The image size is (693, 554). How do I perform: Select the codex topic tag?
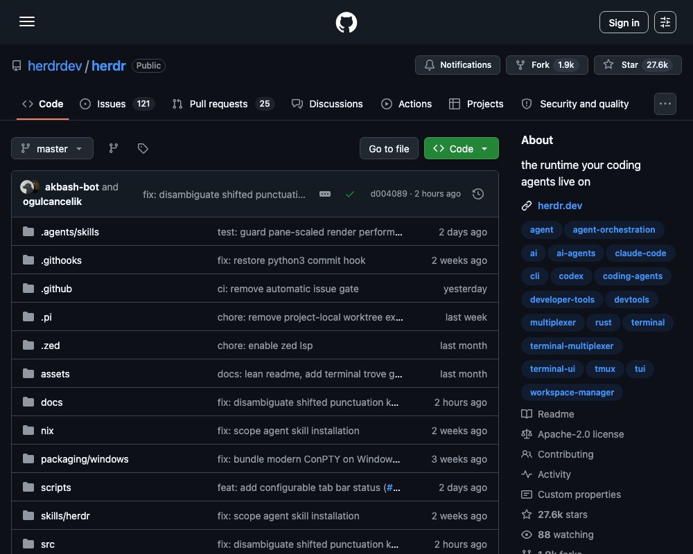(x=571, y=276)
